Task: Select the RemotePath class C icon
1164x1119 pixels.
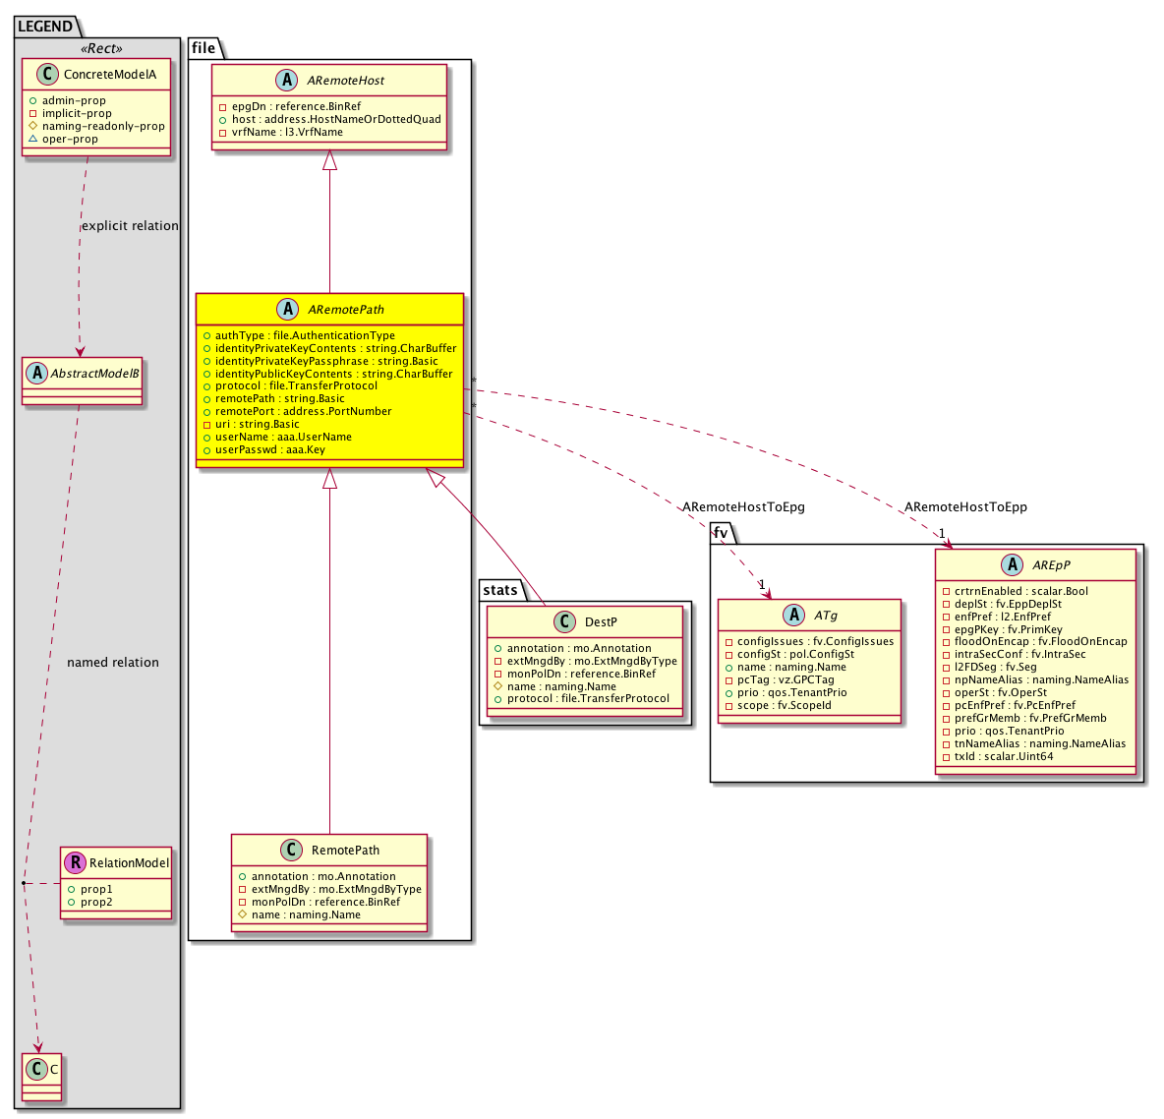Action: 292,850
